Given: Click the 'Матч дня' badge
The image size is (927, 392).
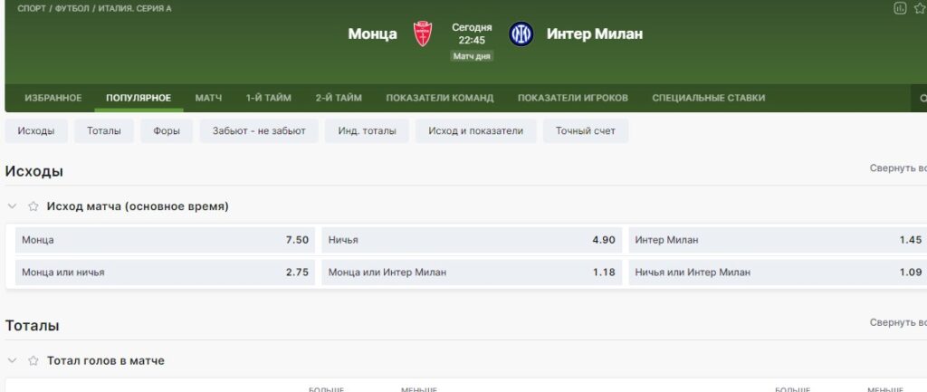Looking at the screenshot, I should tap(472, 56).
